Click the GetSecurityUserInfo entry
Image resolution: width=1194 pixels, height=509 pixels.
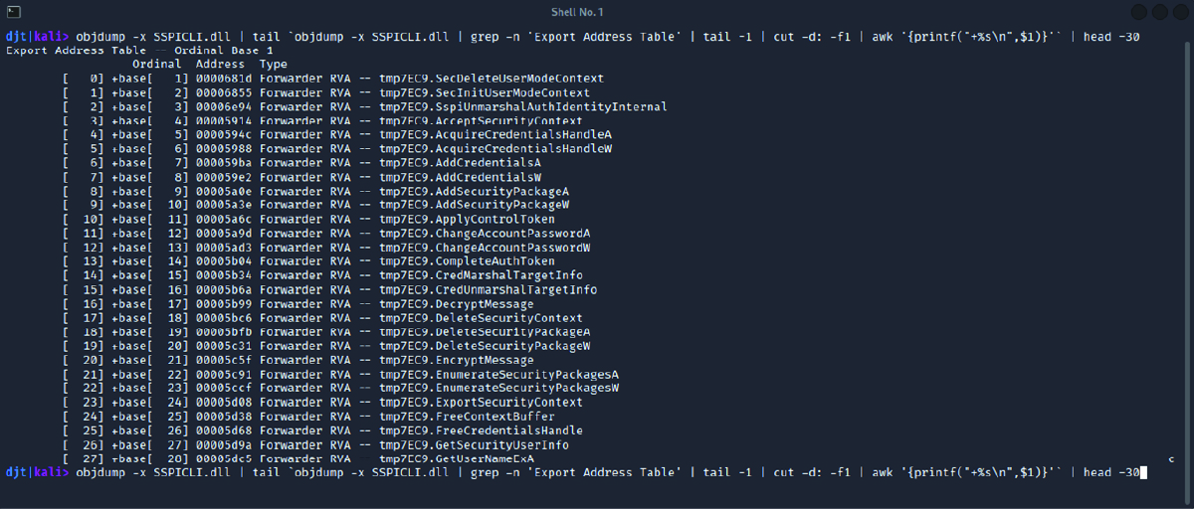click(315, 444)
